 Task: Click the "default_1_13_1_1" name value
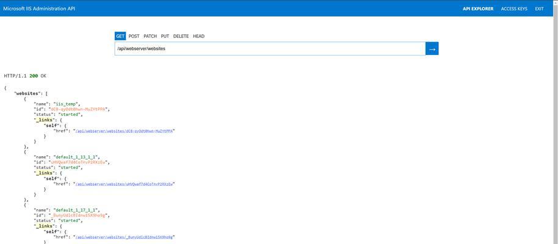(x=76, y=157)
